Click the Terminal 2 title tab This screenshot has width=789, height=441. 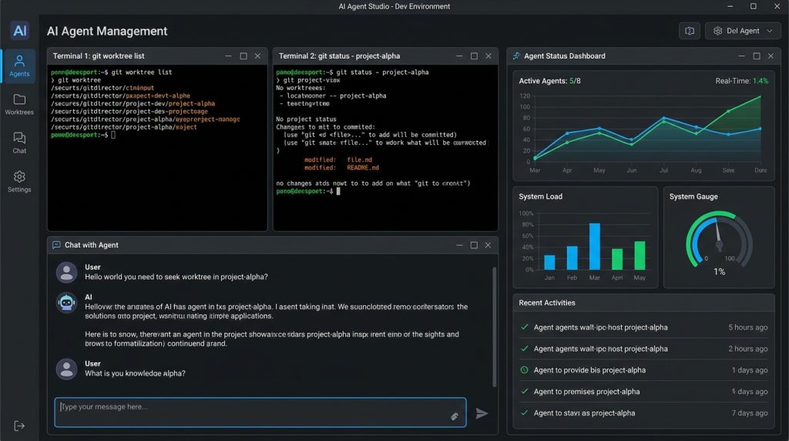click(340, 56)
